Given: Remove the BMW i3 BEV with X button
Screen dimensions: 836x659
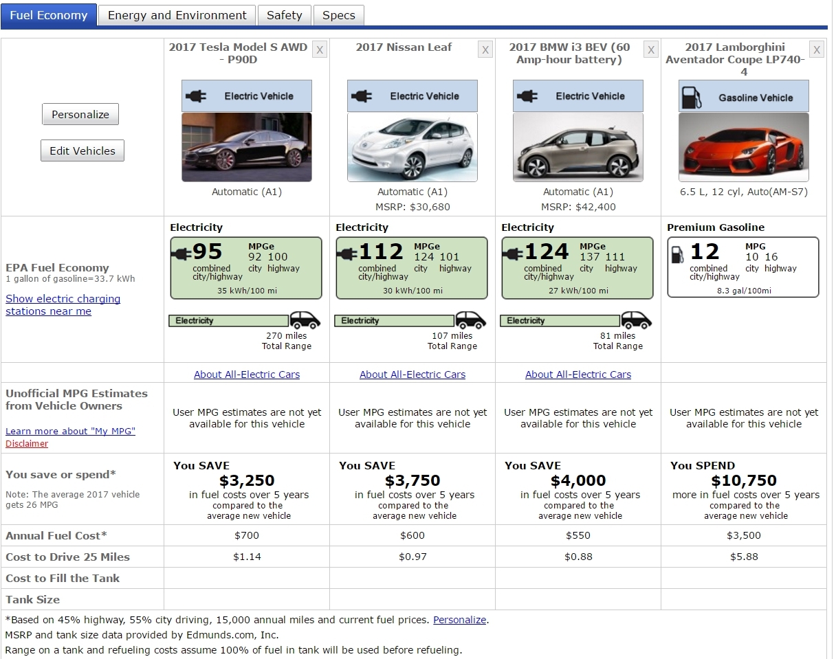Looking at the screenshot, I should coord(651,49).
